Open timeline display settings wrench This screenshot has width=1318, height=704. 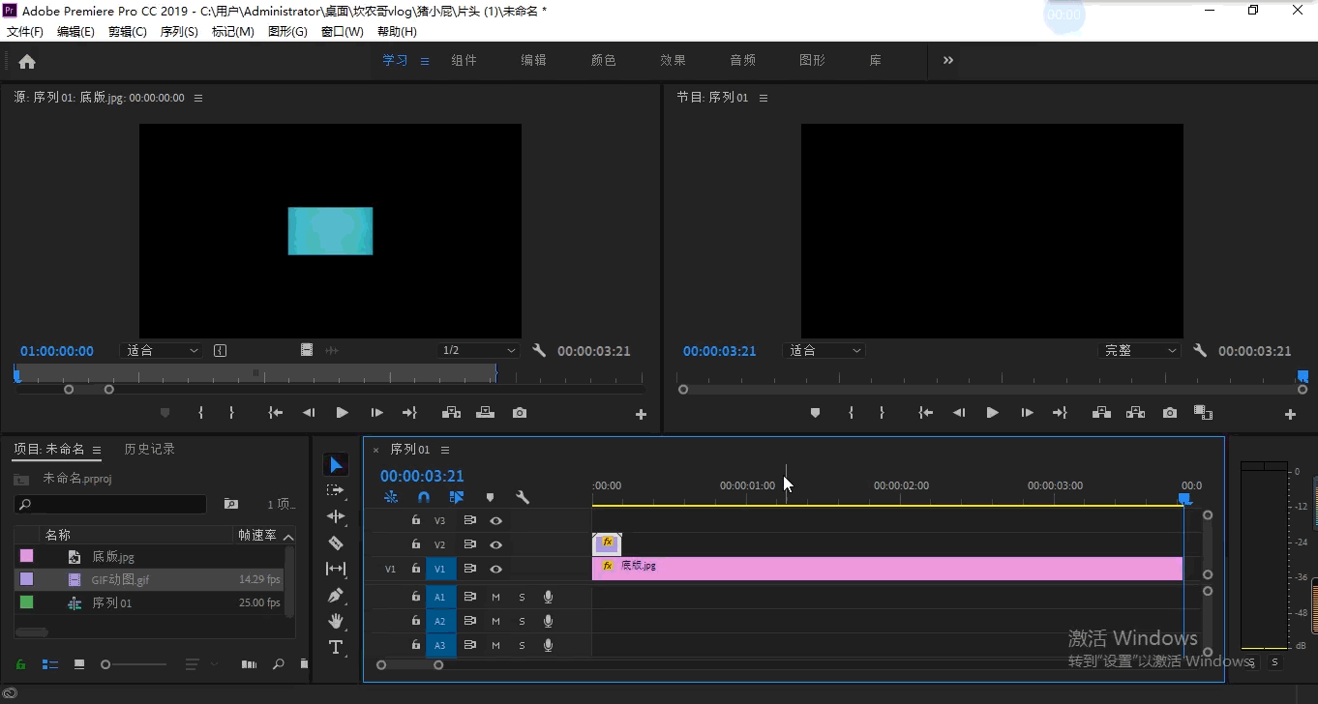523,497
